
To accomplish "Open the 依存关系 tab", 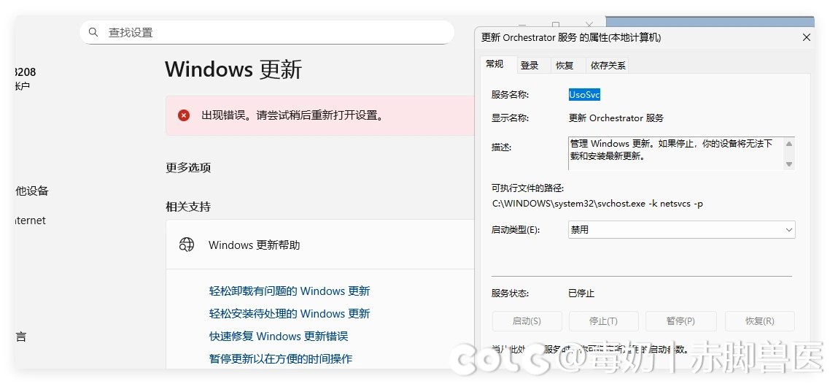I will point(608,65).
